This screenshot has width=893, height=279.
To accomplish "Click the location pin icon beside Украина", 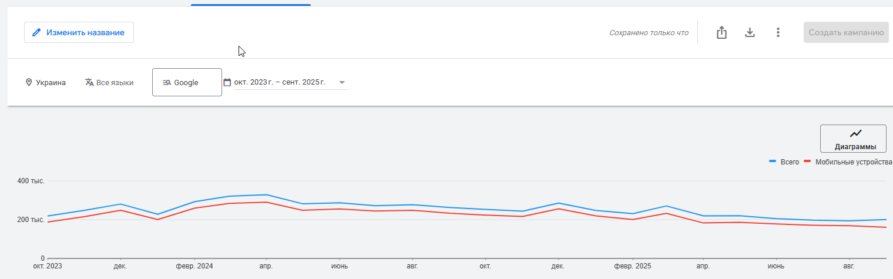I will 29,83.
